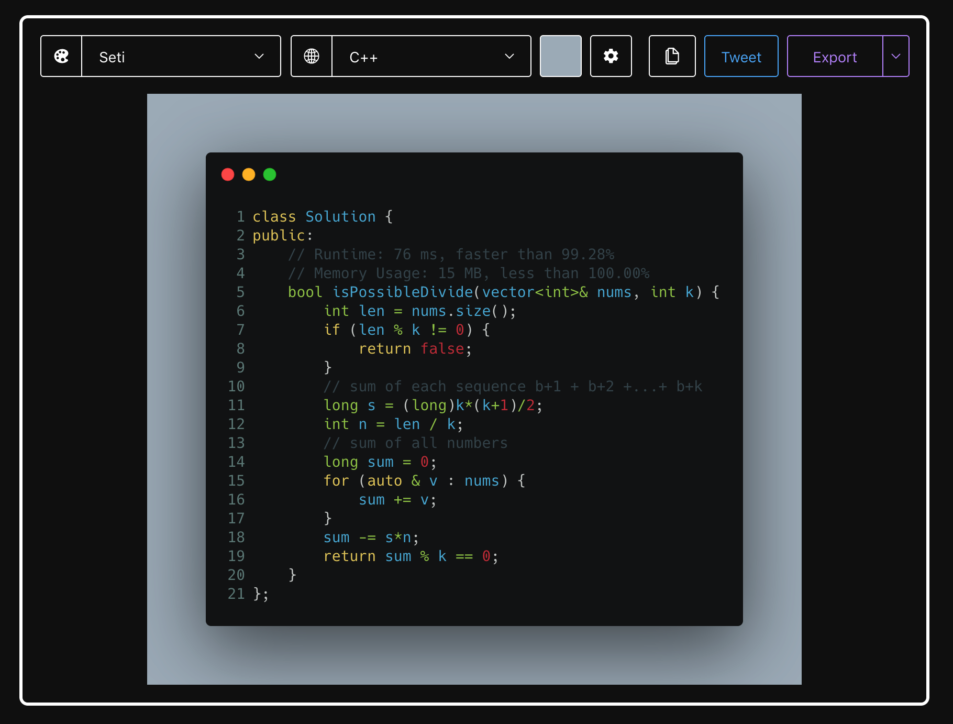The width and height of the screenshot is (953, 724).
Task: Click the theme palette icon
Action: [x=61, y=57]
